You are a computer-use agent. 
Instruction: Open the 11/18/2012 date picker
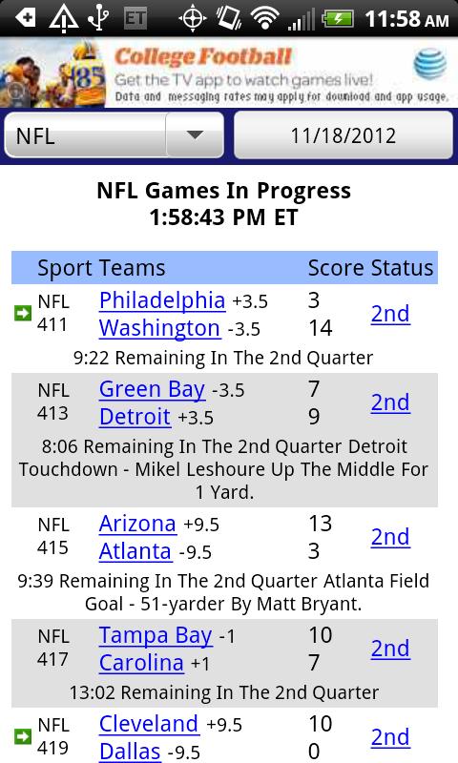coord(343,134)
